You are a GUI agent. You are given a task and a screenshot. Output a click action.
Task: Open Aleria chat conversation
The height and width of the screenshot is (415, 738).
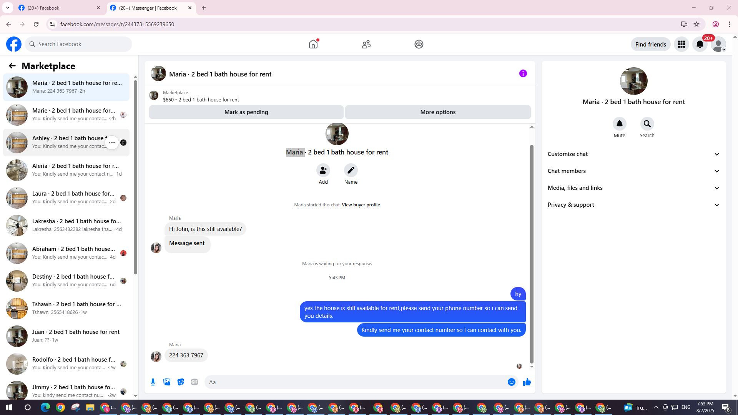point(66,170)
